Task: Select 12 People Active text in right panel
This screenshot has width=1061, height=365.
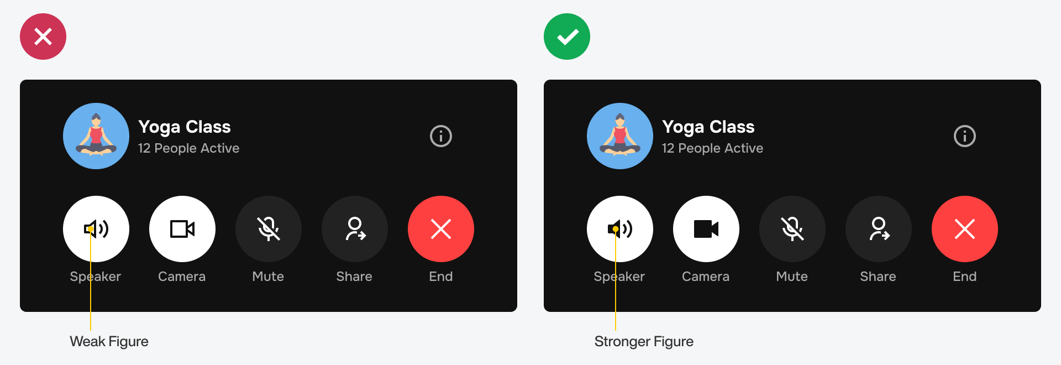Action: [x=712, y=148]
